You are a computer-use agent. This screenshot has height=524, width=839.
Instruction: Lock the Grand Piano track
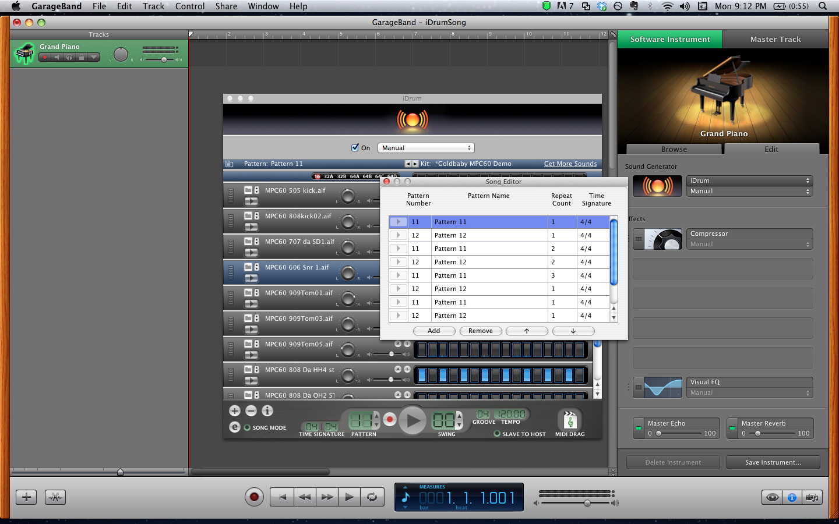tap(82, 57)
